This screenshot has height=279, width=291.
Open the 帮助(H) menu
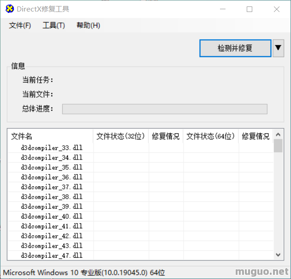(89, 25)
